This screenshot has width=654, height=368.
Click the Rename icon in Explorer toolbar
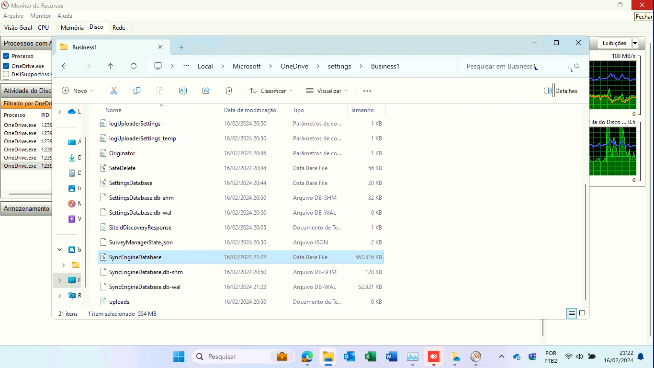(x=183, y=91)
